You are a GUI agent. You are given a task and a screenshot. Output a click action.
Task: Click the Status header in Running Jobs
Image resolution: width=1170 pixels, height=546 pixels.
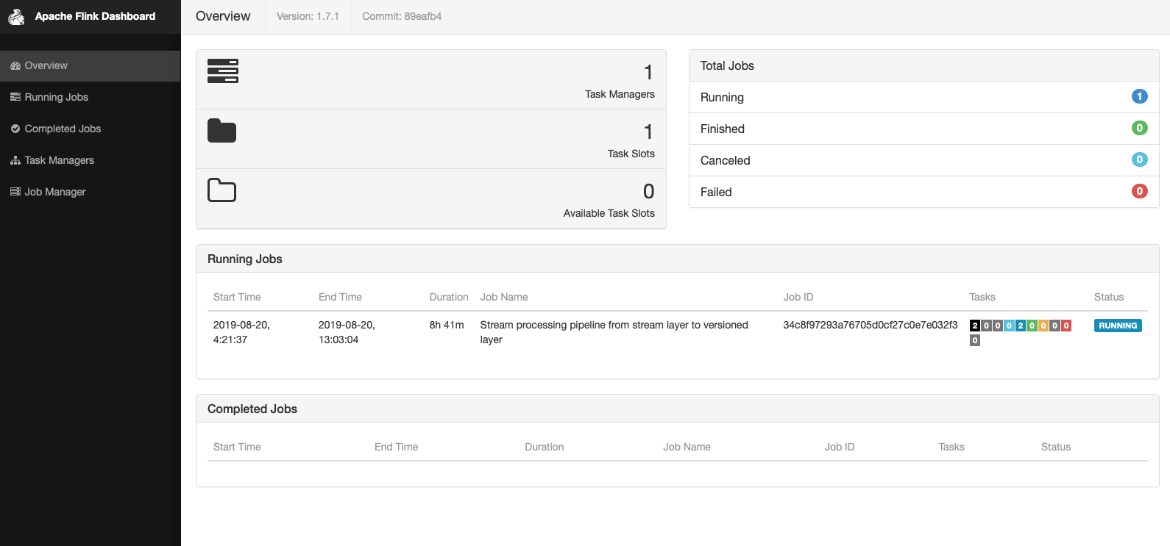(x=1109, y=297)
